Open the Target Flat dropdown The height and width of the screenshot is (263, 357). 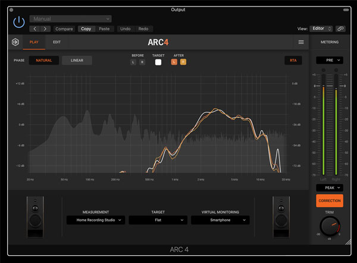[x=158, y=220]
